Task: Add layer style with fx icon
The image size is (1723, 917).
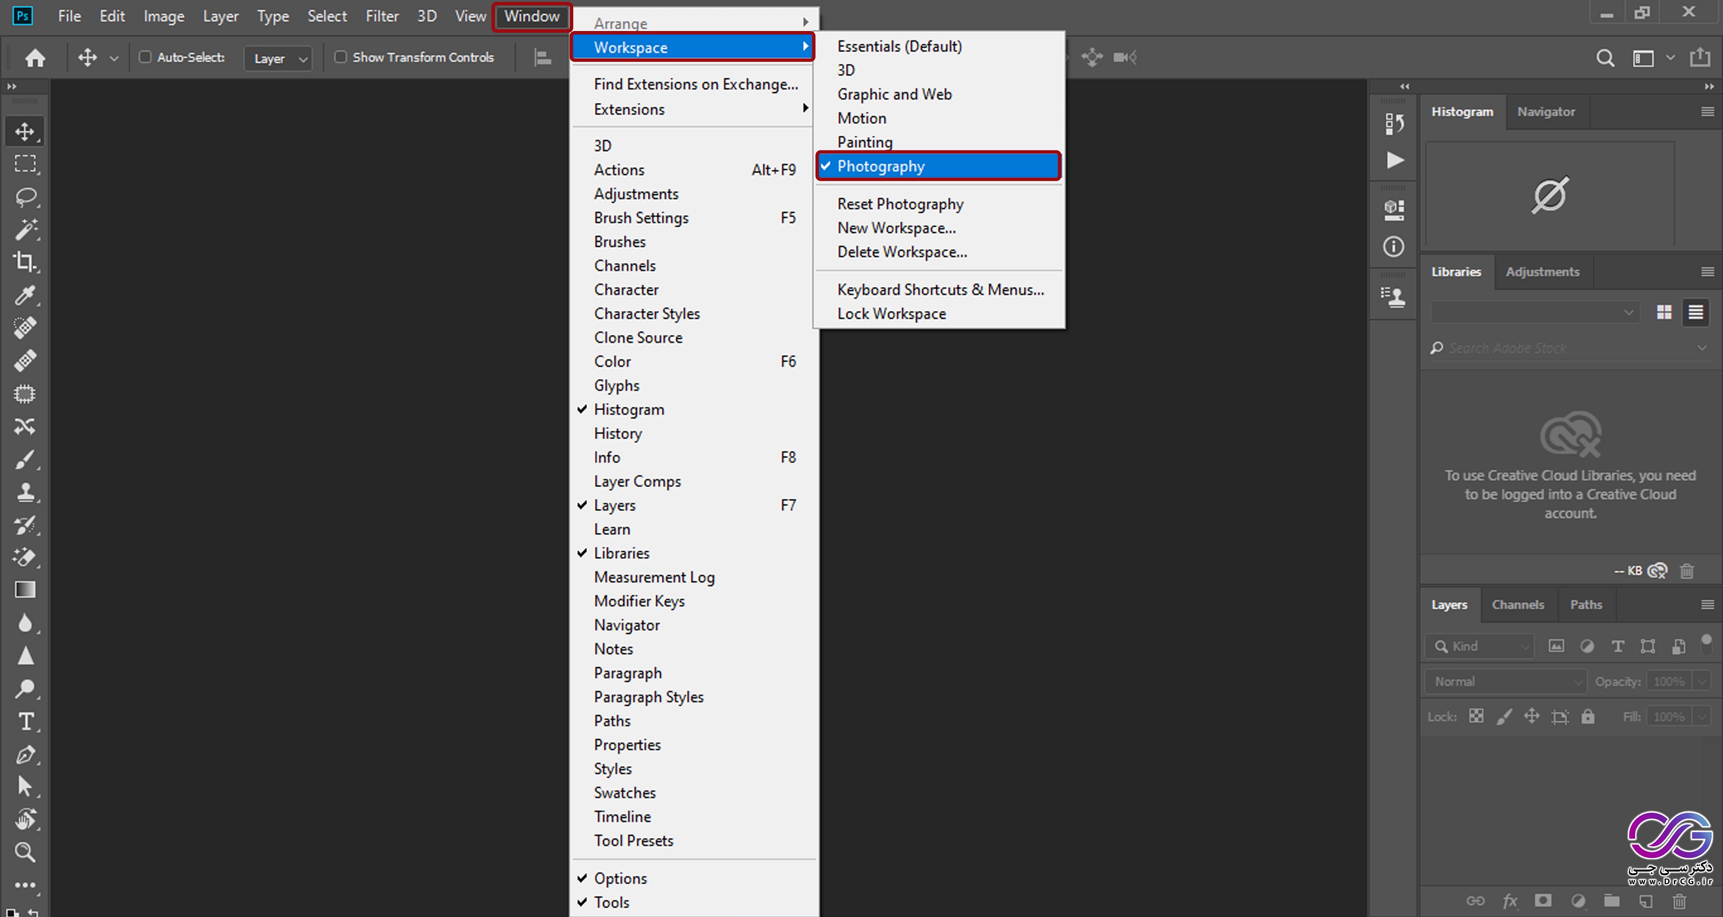Action: tap(1510, 901)
